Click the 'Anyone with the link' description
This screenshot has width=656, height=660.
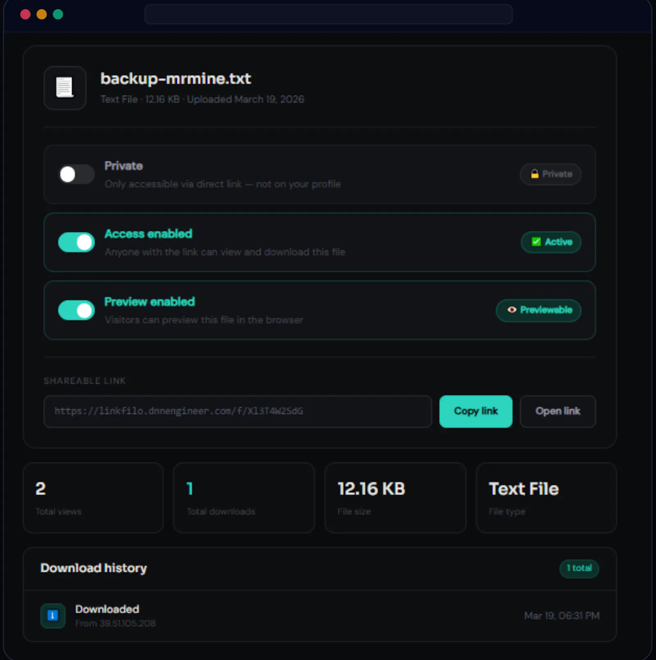pyautogui.click(x=225, y=252)
